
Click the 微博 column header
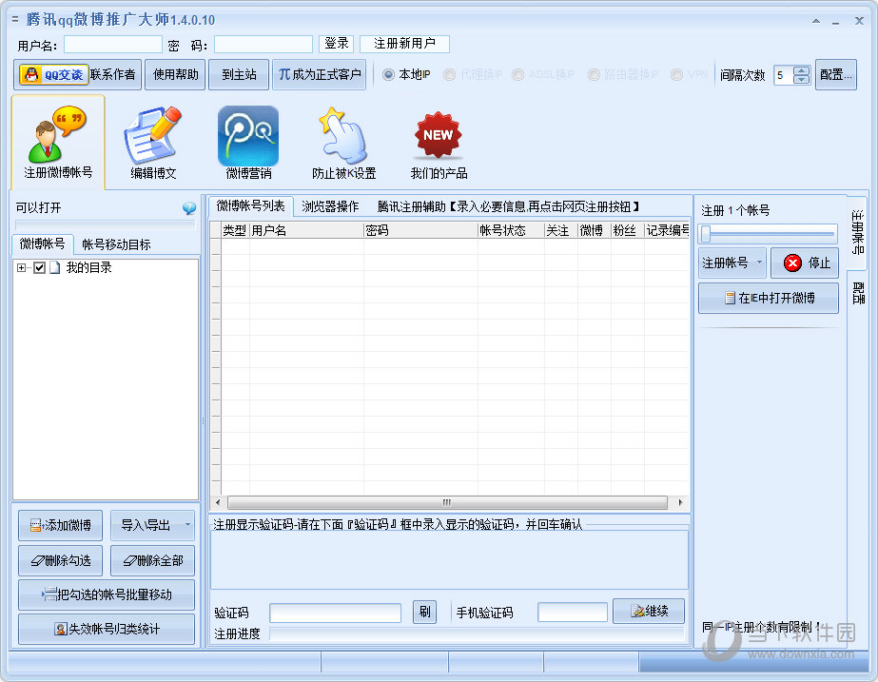click(595, 230)
